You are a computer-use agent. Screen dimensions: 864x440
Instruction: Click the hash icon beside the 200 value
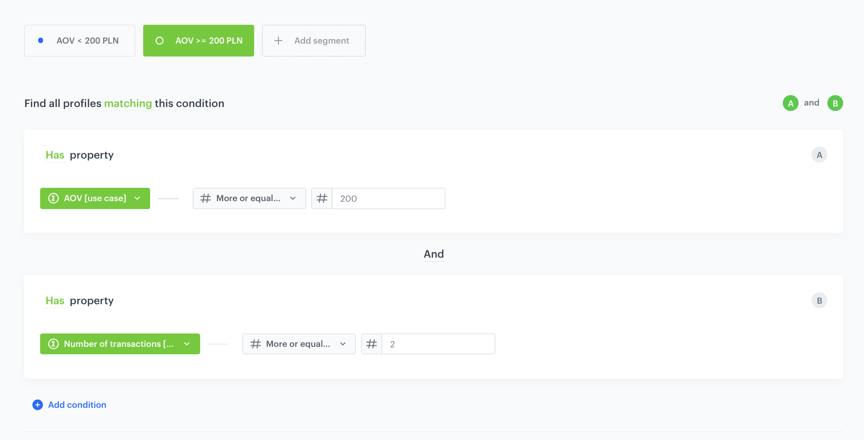click(x=322, y=198)
